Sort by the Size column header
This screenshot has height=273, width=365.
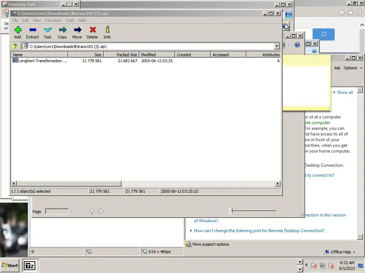[86, 54]
